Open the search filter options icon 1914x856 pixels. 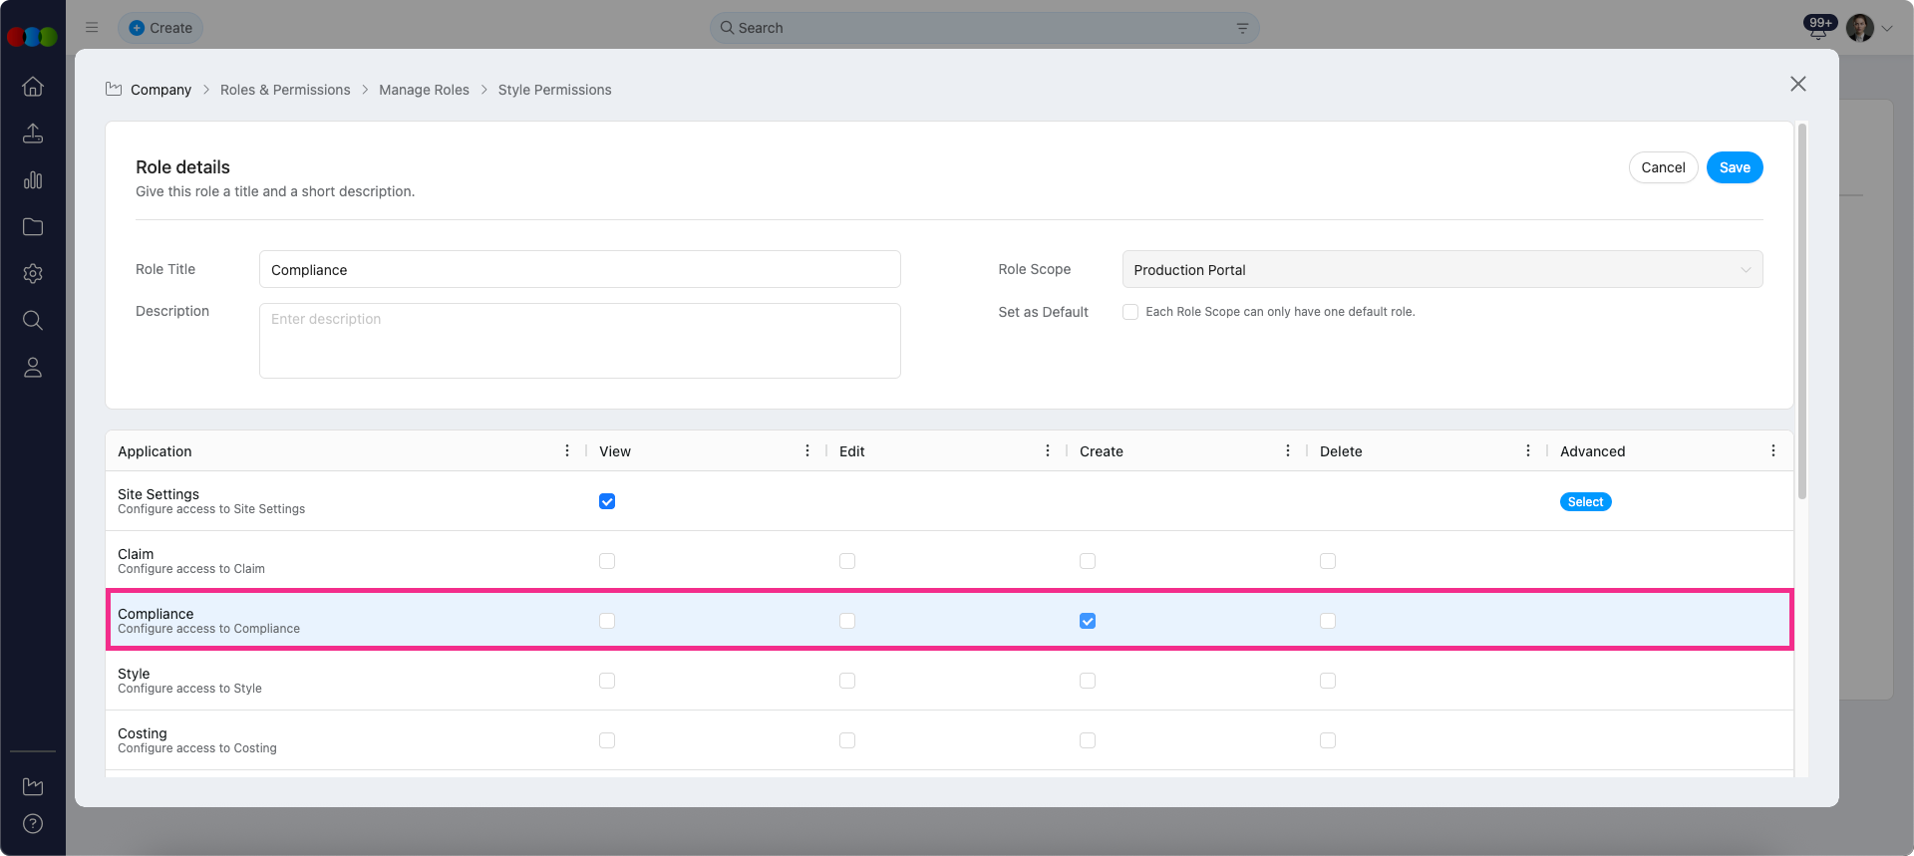[x=1242, y=28]
